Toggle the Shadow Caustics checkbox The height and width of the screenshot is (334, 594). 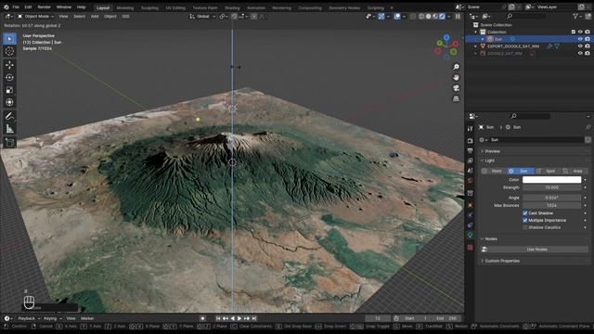click(525, 227)
